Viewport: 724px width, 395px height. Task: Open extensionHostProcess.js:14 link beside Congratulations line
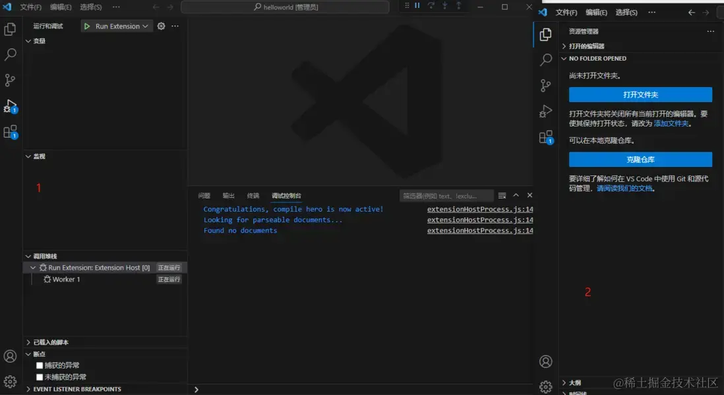click(x=480, y=209)
